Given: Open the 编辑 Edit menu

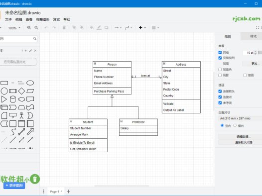Looking at the screenshot, I should coord(19,19).
